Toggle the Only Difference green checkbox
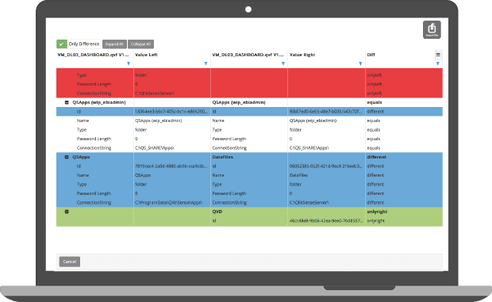492x302 pixels. coord(62,44)
